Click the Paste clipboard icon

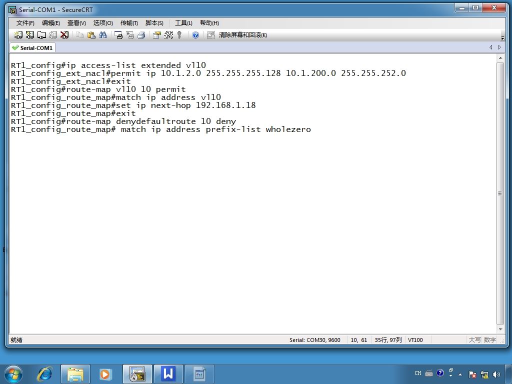point(91,35)
